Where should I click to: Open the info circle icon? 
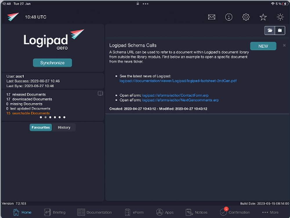(229, 17)
